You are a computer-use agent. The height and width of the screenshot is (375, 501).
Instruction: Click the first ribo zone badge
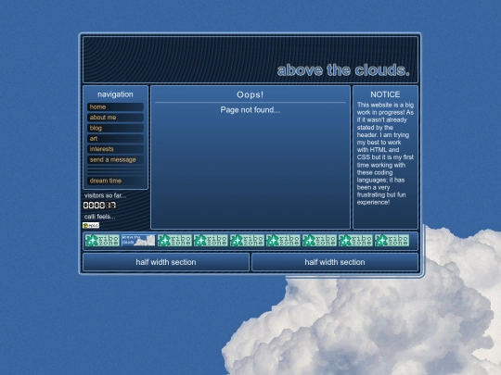click(102, 240)
